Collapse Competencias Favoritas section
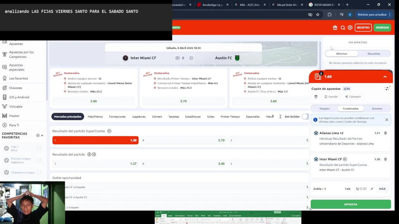 [42, 135]
